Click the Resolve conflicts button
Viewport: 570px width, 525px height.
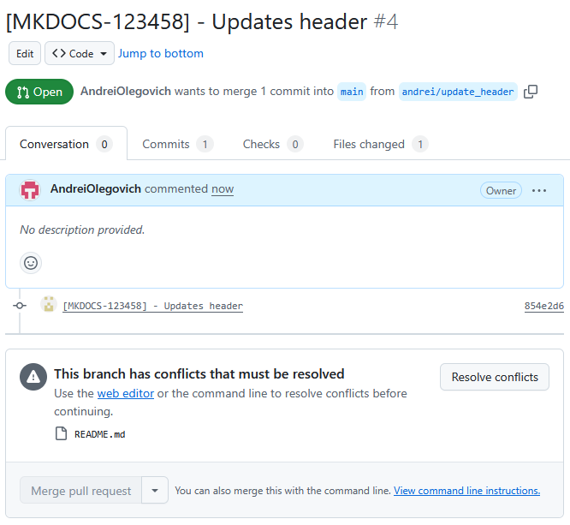495,377
